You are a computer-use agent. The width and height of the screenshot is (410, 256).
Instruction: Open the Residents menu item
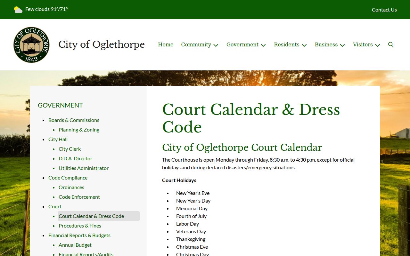coord(287,44)
